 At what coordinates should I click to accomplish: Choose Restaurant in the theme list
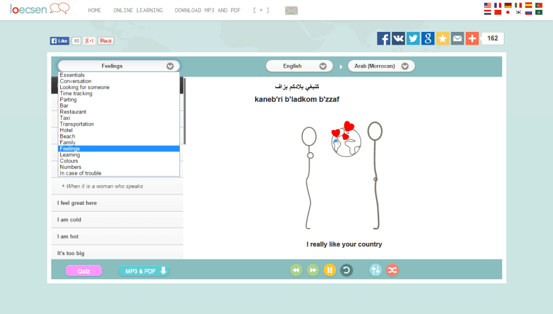(x=119, y=112)
